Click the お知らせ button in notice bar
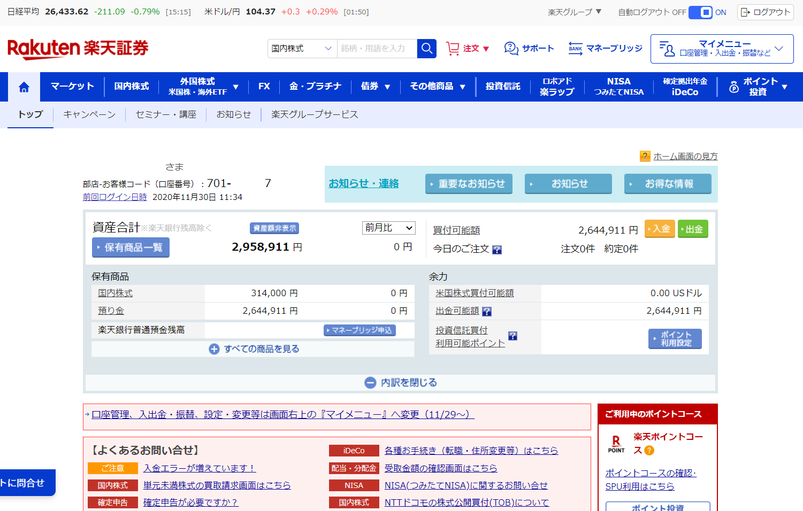This screenshot has height=511, width=803. pyautogui.click(x=568, y=184)
